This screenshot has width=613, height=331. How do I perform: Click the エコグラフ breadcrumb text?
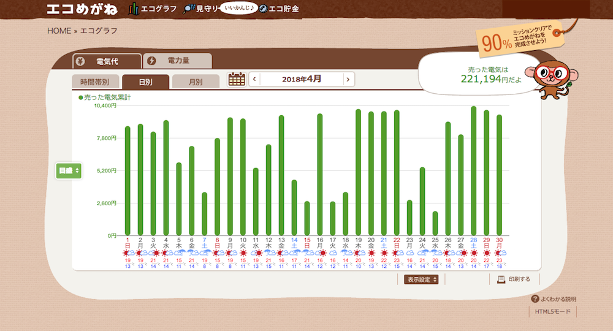point(99,31)
